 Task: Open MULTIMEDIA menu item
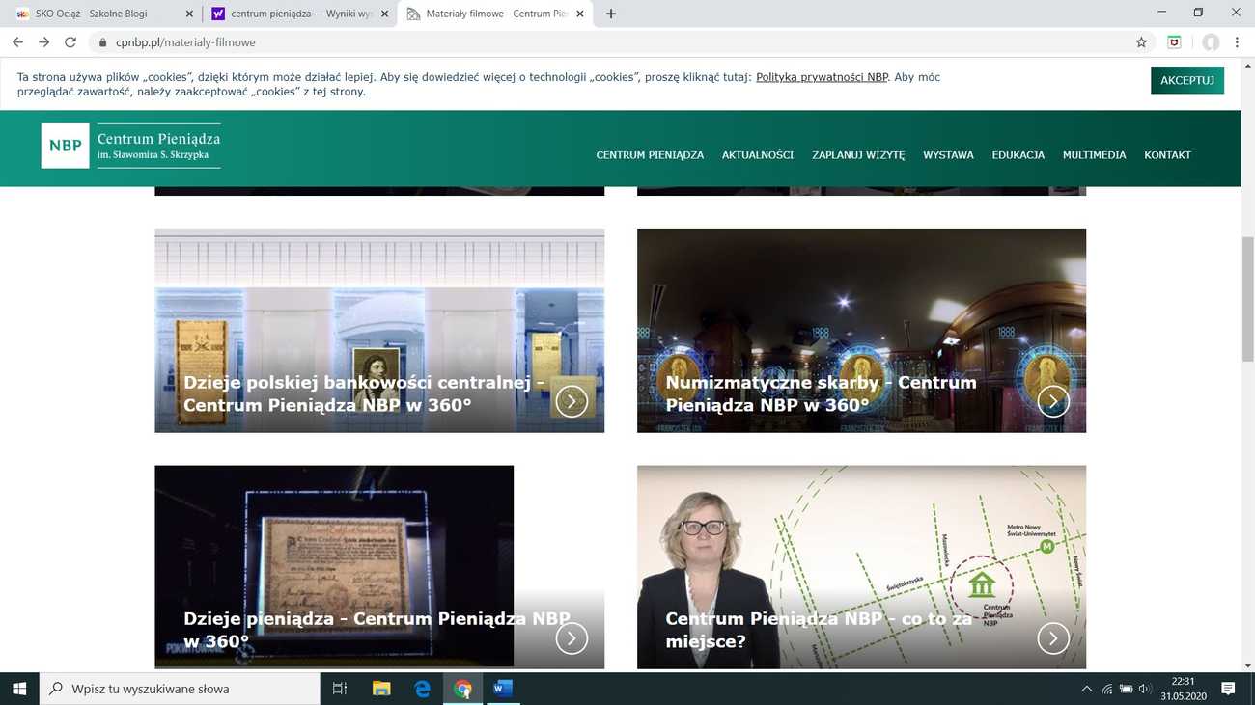coord(1094,155)
